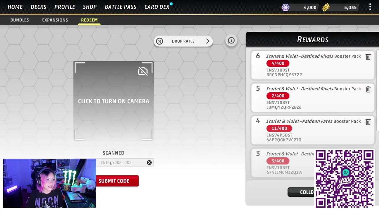Select code 674LLMCMZ2QZW text
The image size is (379, 213).
(x=284, y=172)
